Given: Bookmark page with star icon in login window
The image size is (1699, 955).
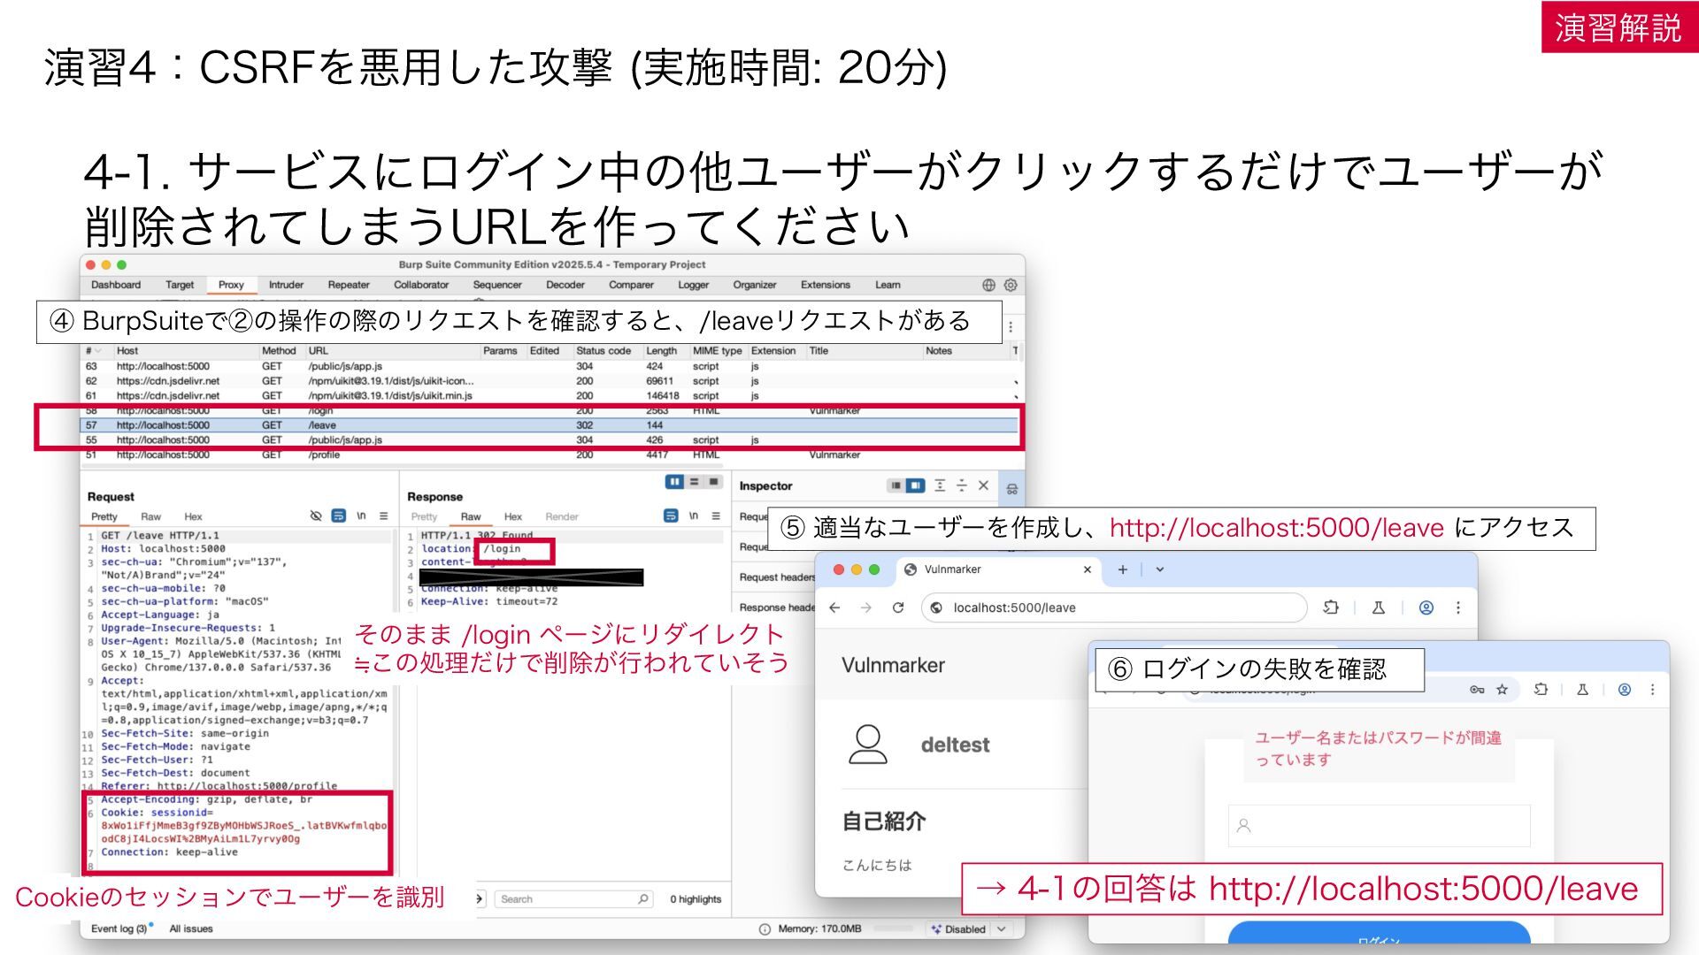Looking at the screenshot, I should coord(1502,690).
